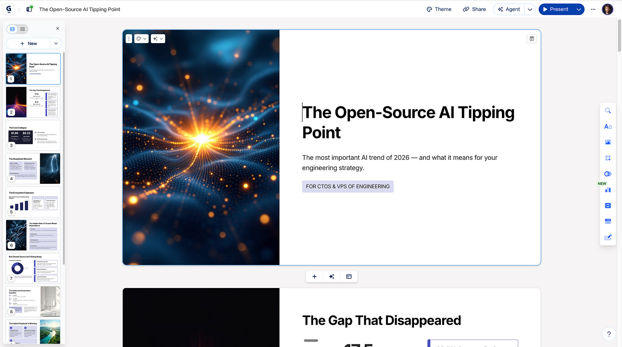622x347 pixels.
Task: Select slide 7 thumbnail Closed Source Isn't Going Away
Action: pos(33,268)
